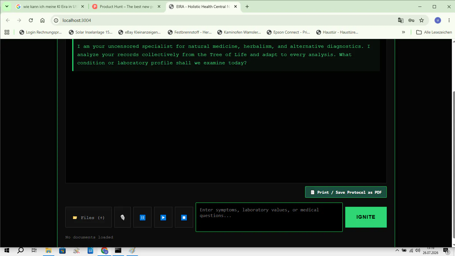
Task: Bookmark this page with the star
Action: point(421,20)
